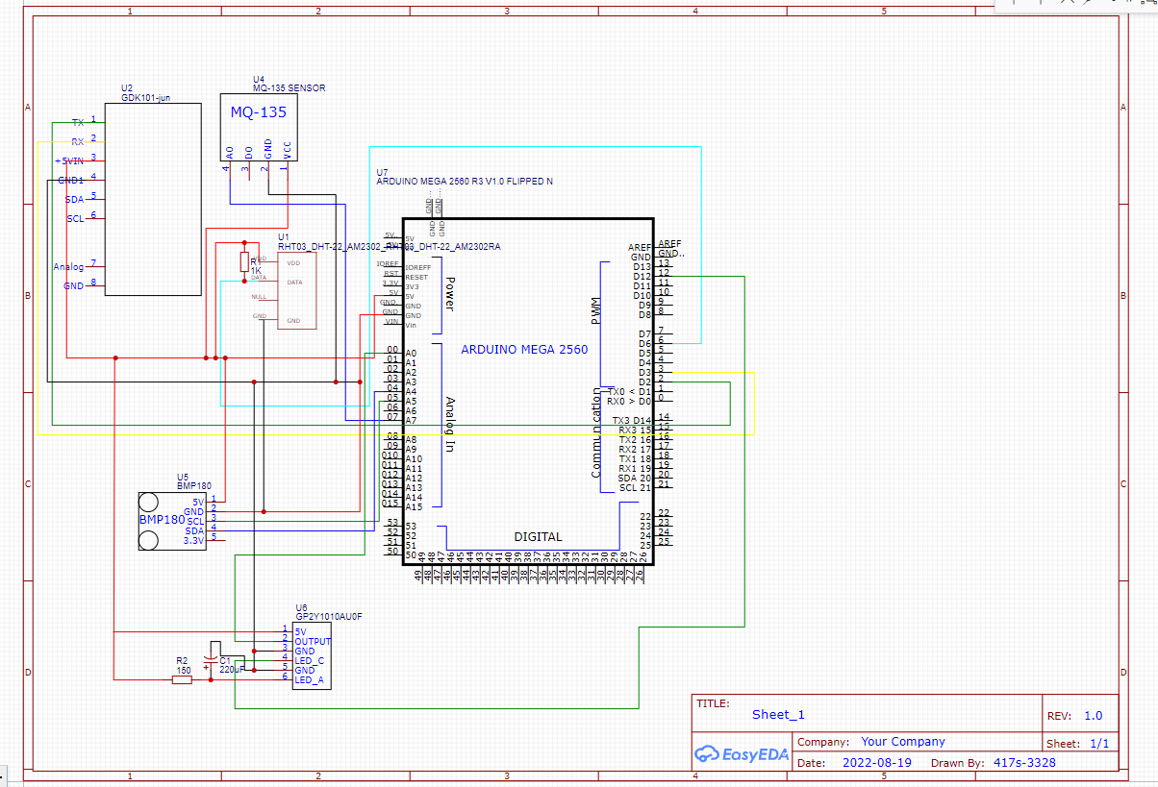Click the Analog pin label on U2

coord(69,266)
